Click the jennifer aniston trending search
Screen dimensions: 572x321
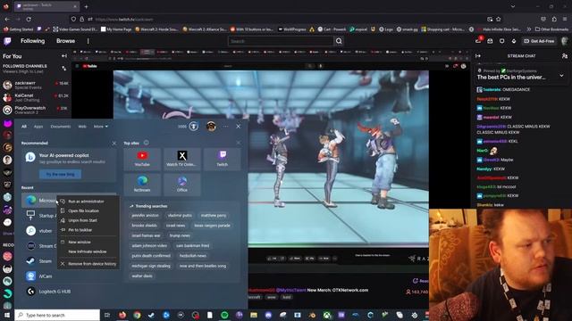[x=145, y=216]
